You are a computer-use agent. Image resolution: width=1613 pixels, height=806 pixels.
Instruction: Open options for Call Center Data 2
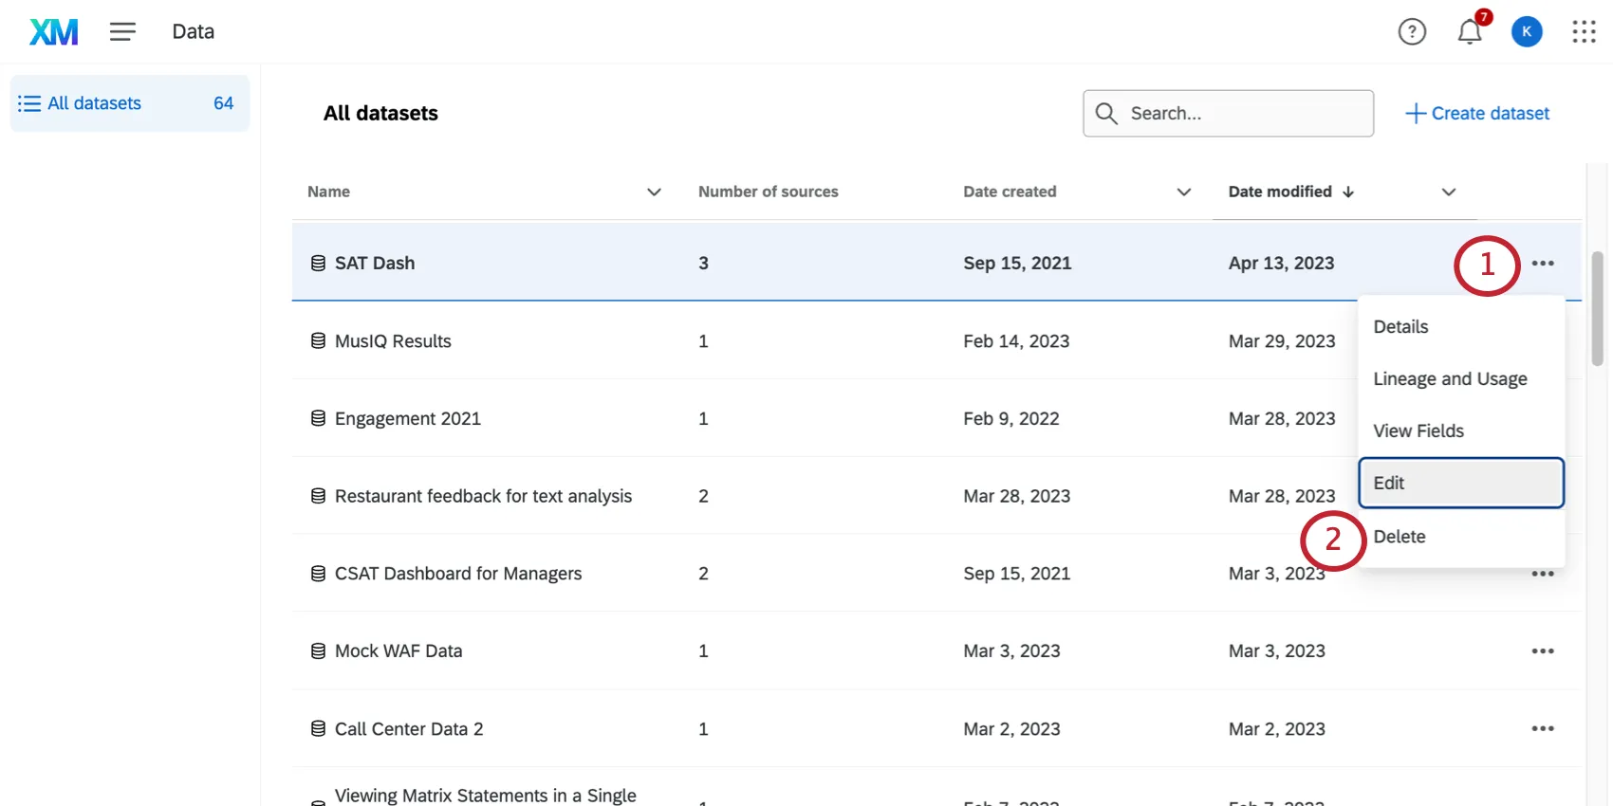1542,729
